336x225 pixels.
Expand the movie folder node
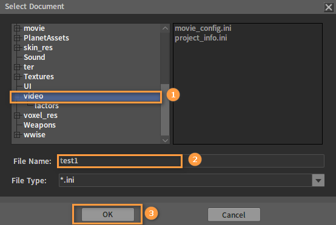click(x=17, y=28)
